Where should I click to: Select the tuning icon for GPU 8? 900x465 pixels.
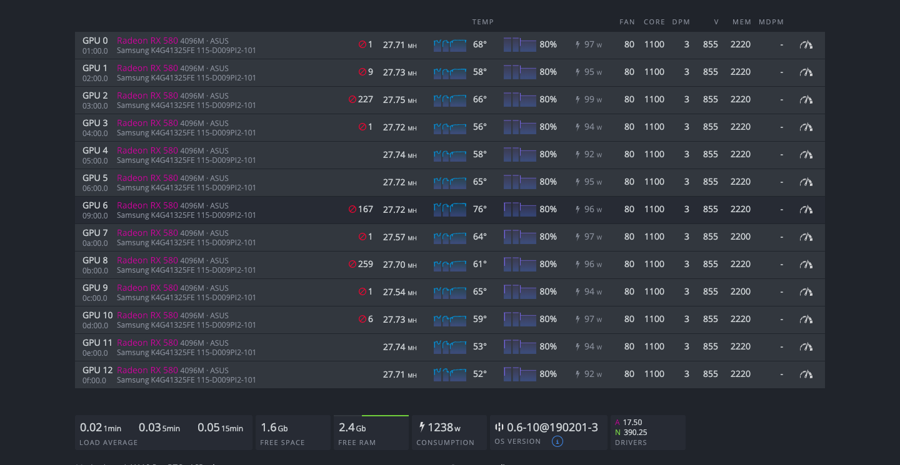click(x=806, y=264)
